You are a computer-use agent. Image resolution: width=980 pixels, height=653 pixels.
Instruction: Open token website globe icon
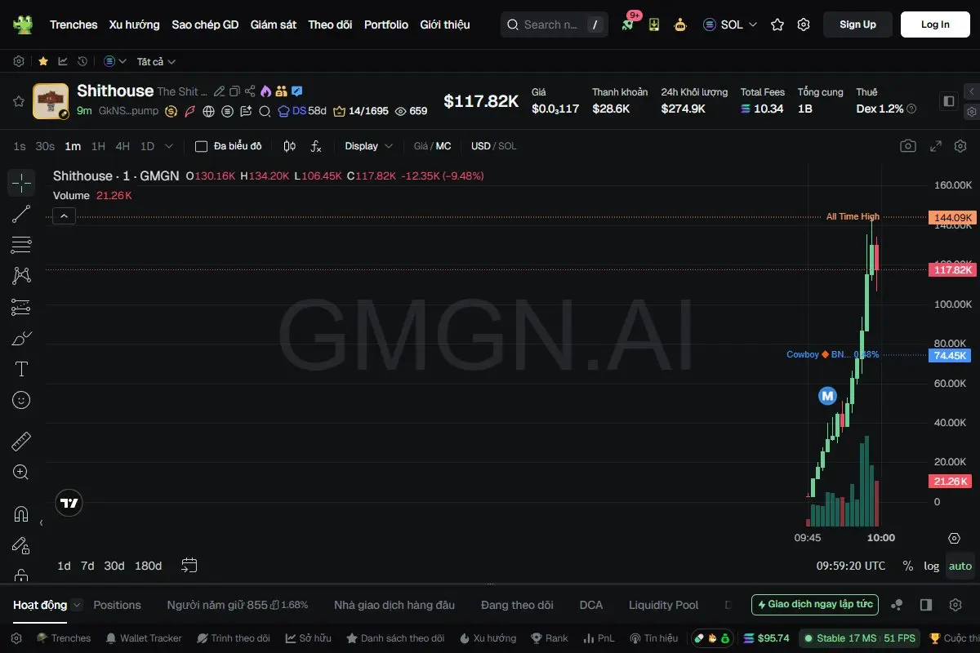click(208, 111)
